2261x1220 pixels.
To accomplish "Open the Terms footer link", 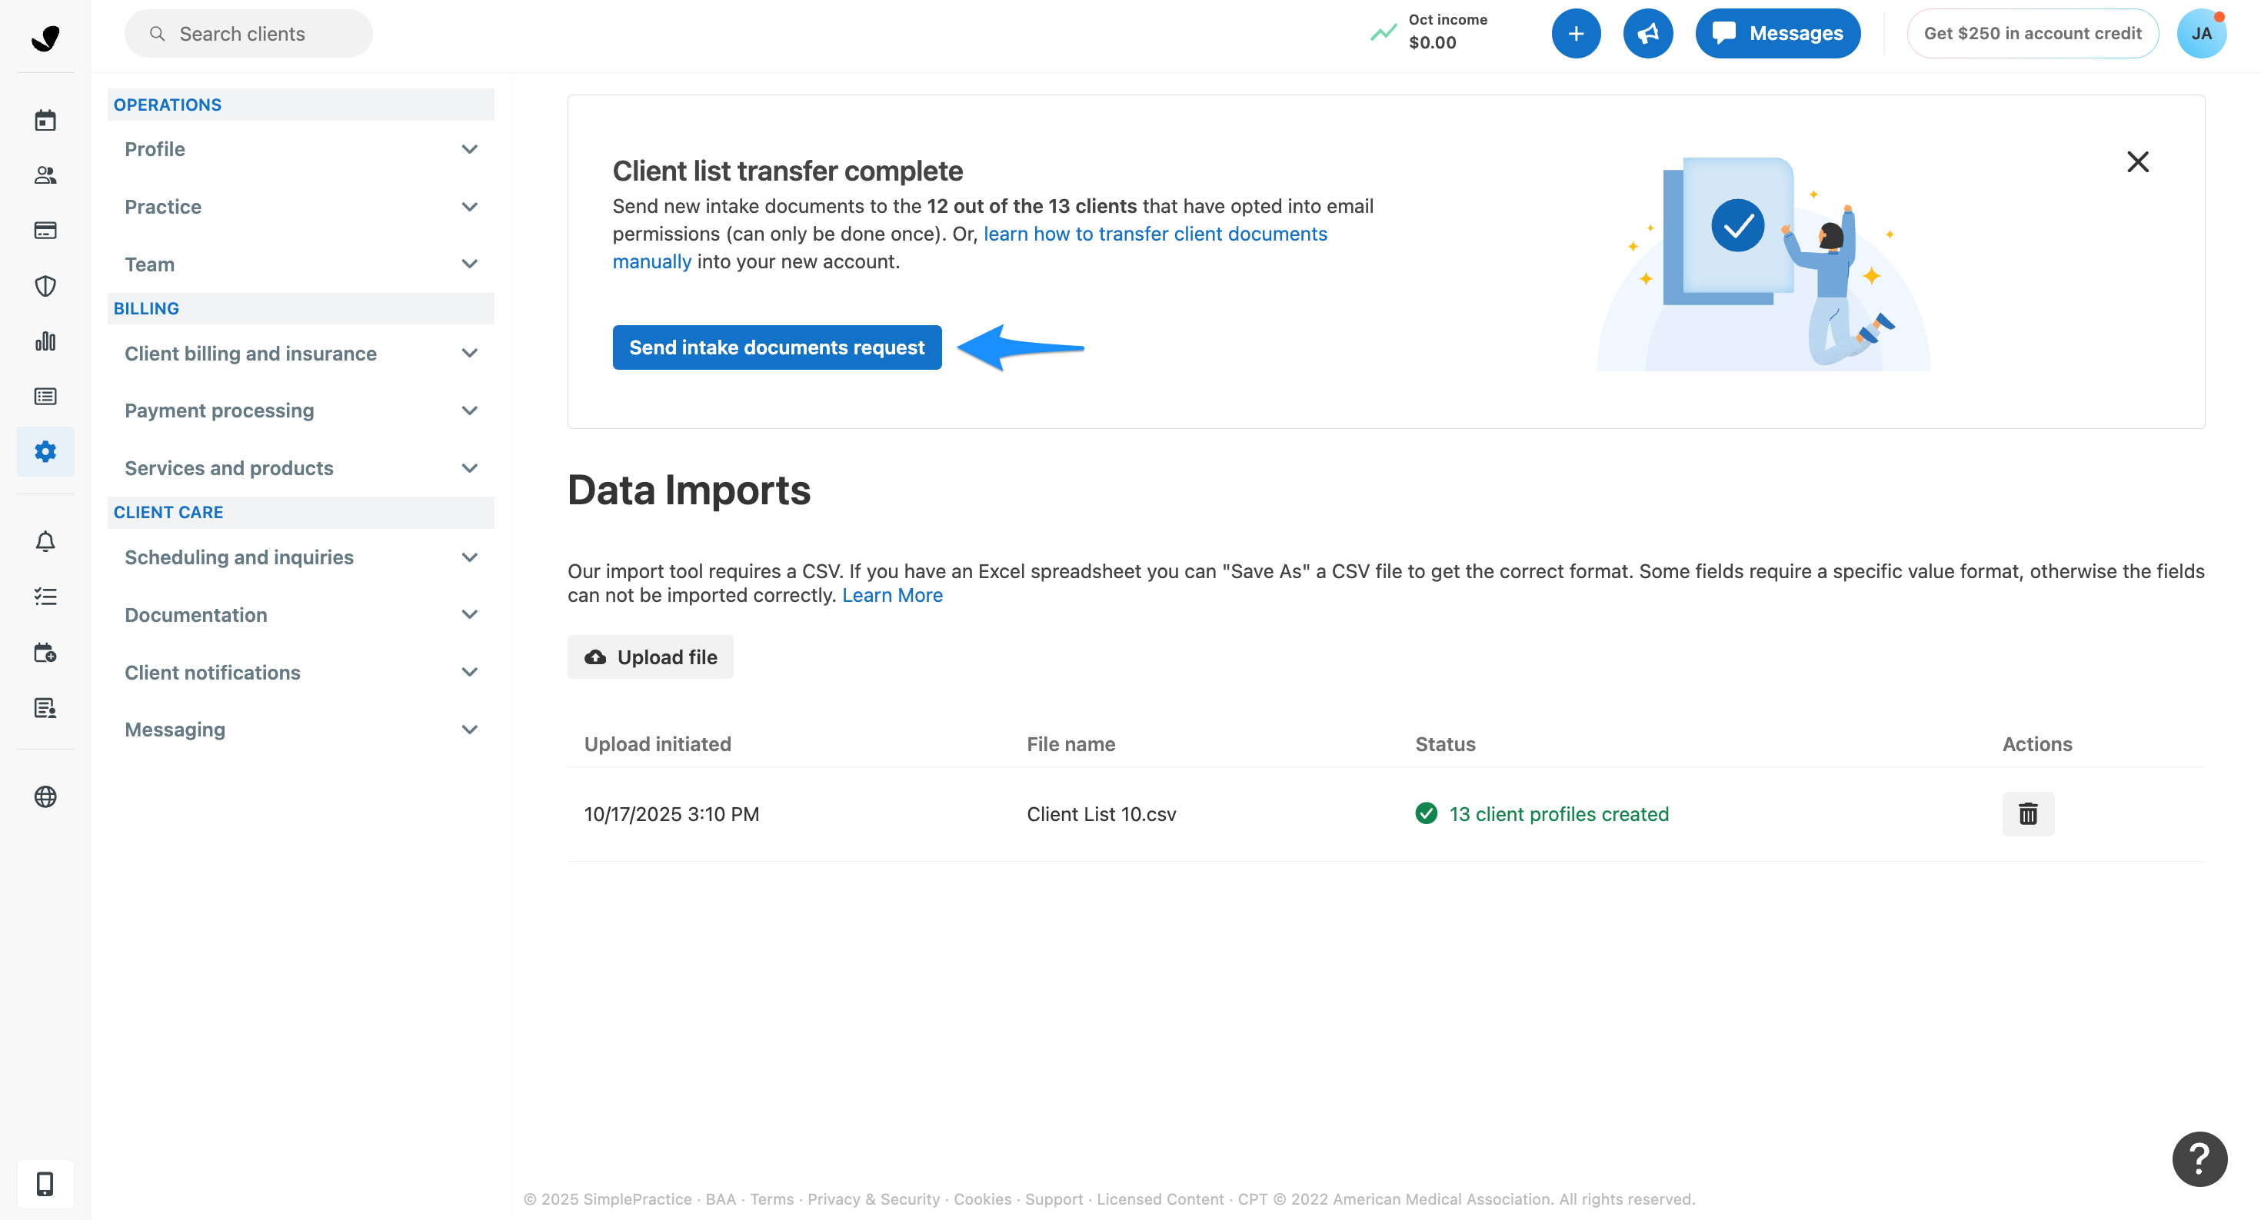I will (x=771, y=1199).
